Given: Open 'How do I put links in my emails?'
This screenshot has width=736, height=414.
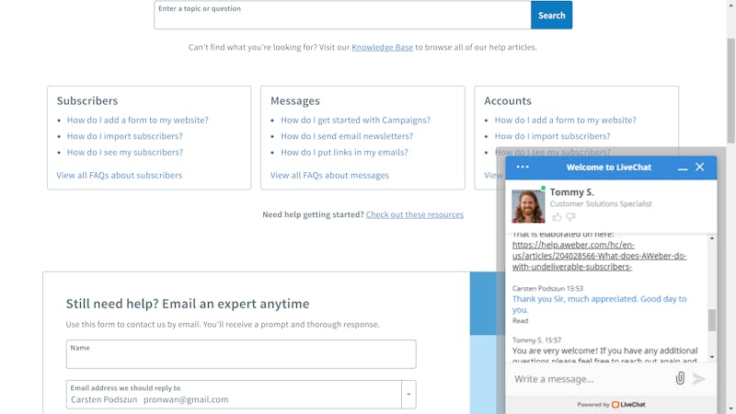Looking at the screenshot, I should click(344, 152).
